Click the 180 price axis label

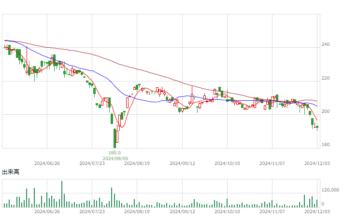pos(326,145)
